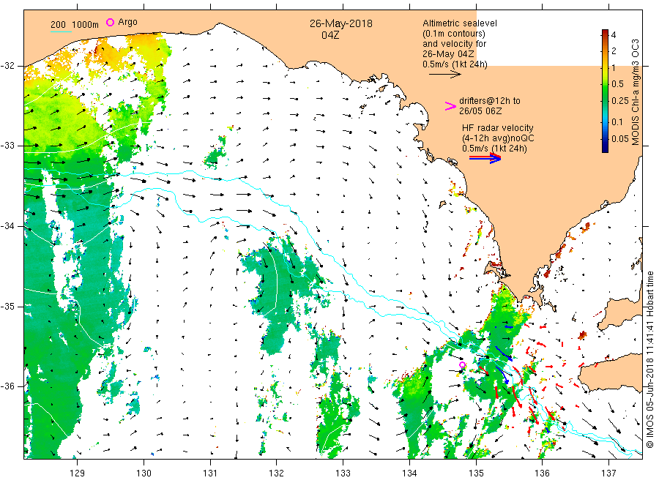This screenshot has height=483, width=659.
Task: Click the '-36' latitude axis label
Action: 7,386
